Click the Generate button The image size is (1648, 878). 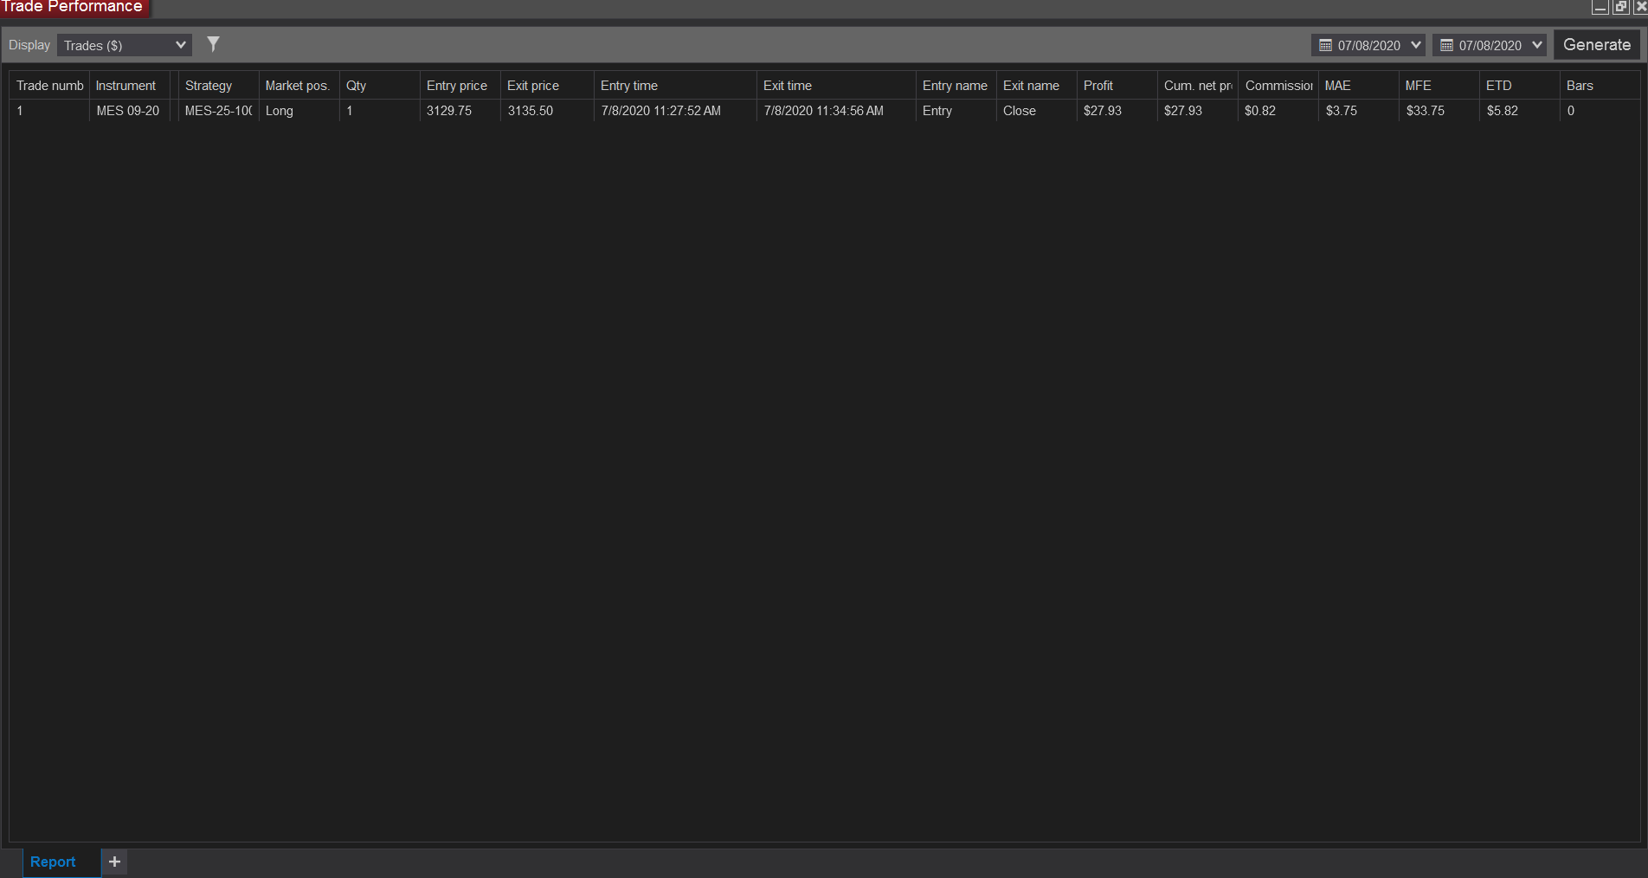tap(1597, 45)
